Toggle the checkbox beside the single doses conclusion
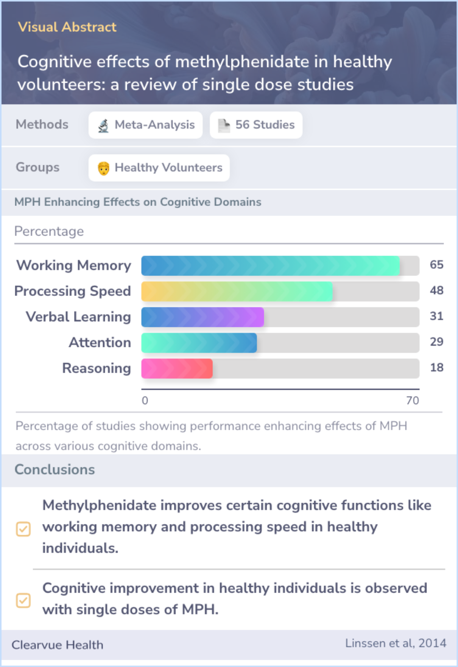The width and height of the screenshot is (458, 667). click(23, 600)
